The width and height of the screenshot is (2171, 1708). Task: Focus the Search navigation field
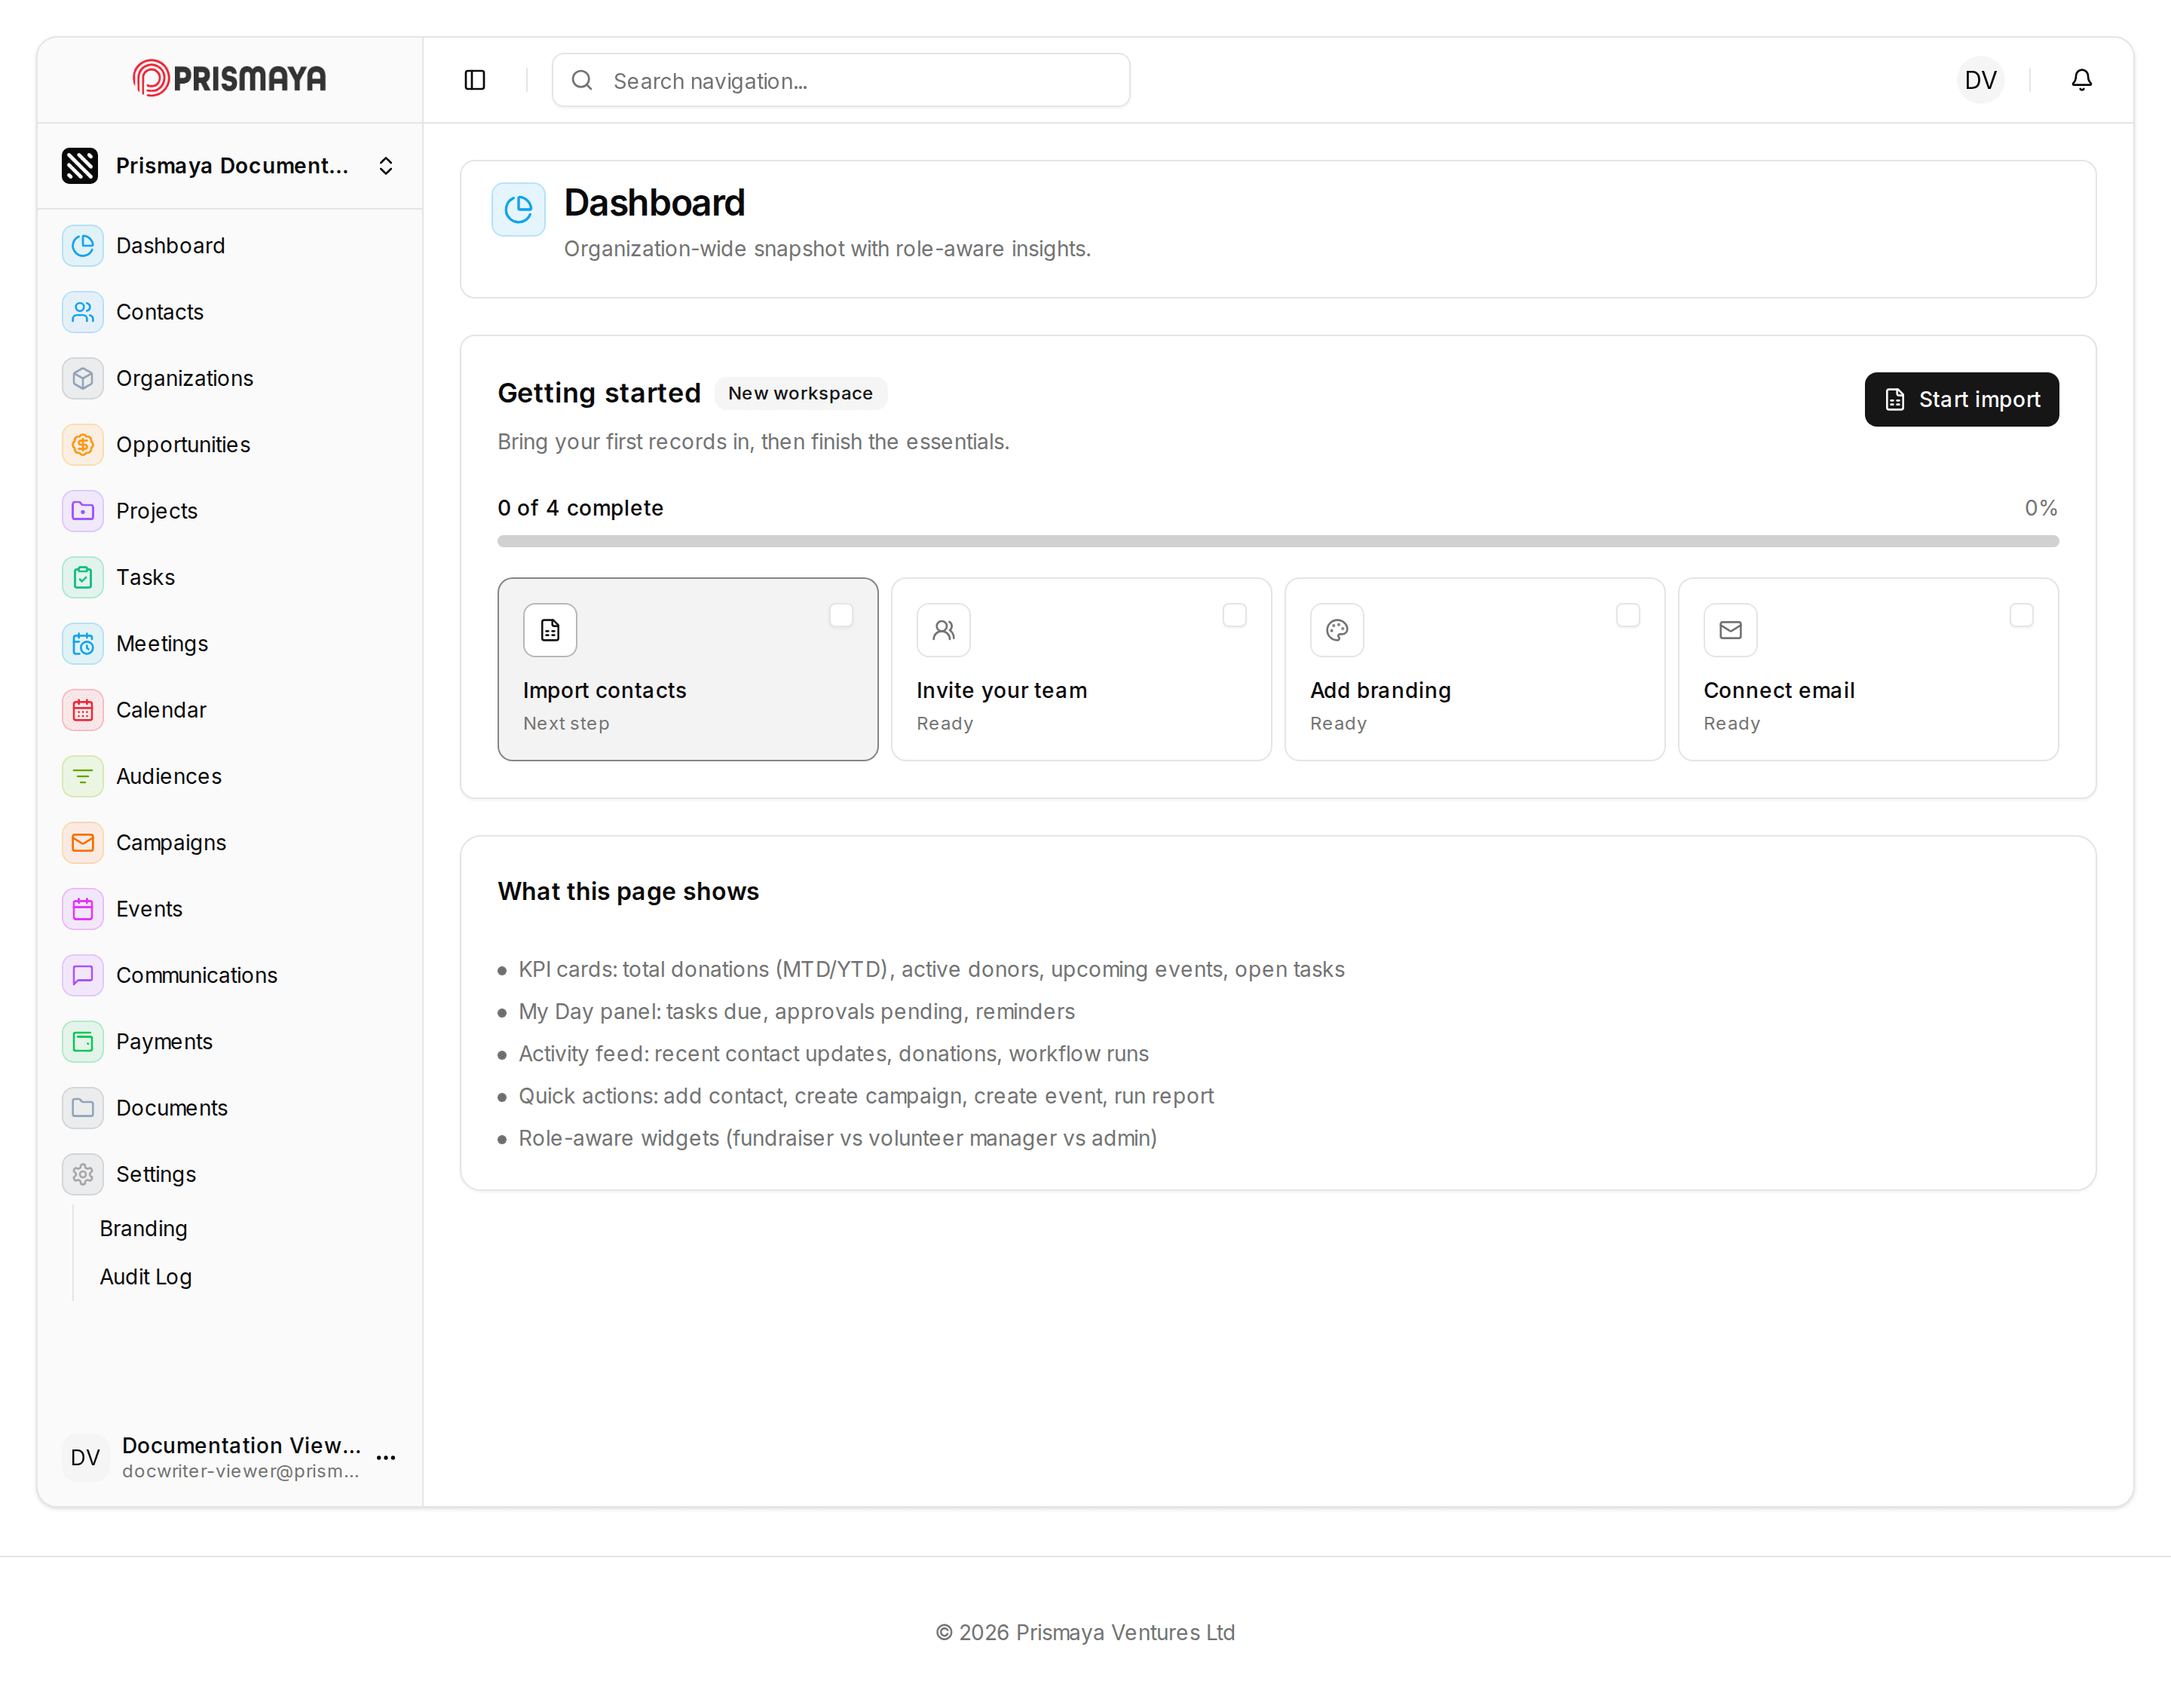(841, 80)
